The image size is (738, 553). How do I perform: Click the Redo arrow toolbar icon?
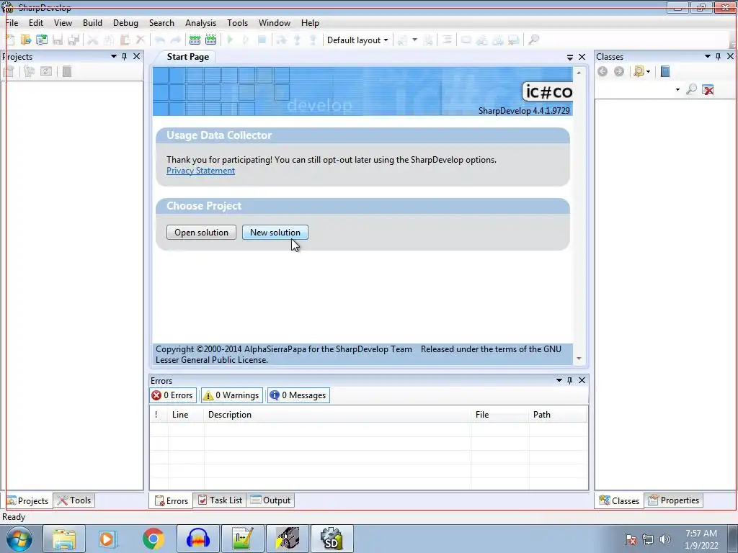175,40
